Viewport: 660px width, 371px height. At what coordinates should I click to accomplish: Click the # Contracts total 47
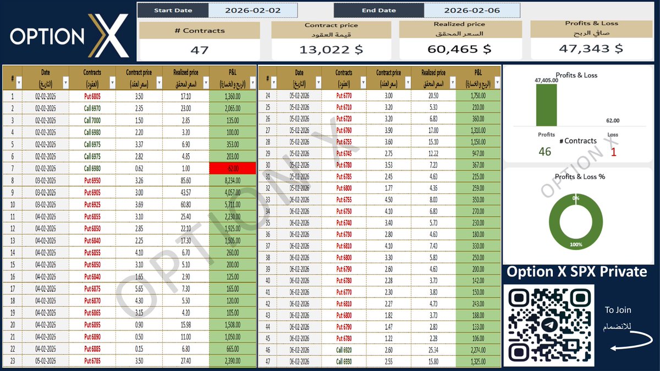point(200,50)
